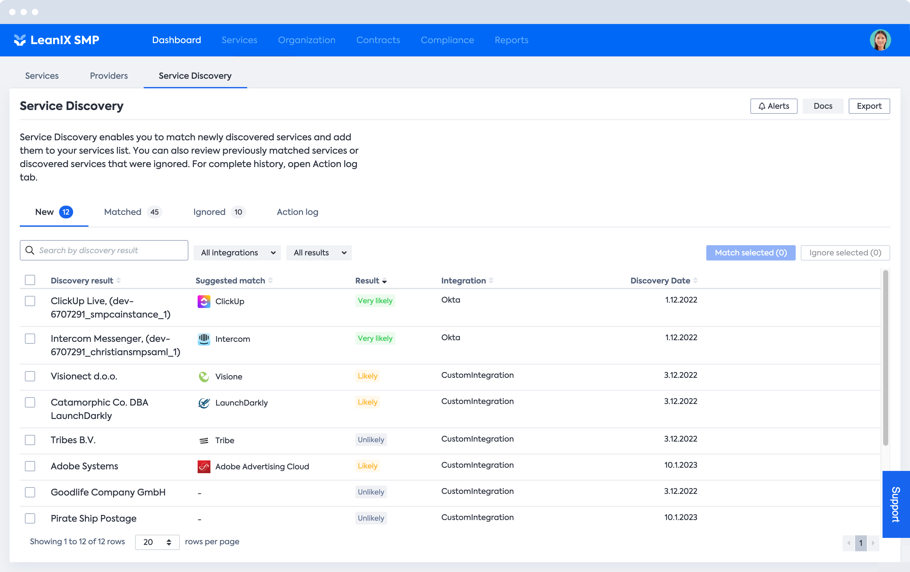Switch to the Matched tab
The image size is (910, 572).
(133, 212)
